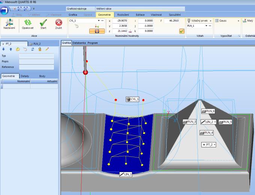Viewport: 255px width, 195px height.
Task: Click the small stamp icon beside z field
Action: (x=130, y=31)
